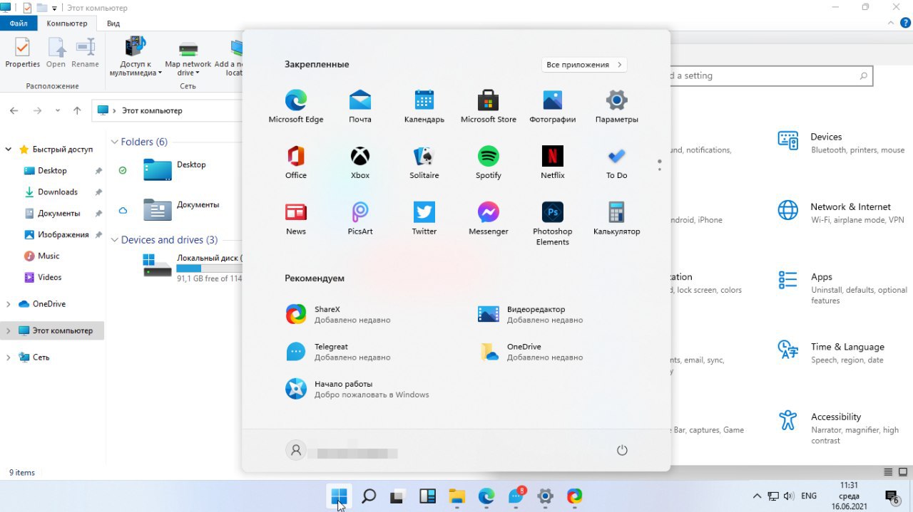This screenshot has width=913, height=512.
Task: Click Map network drive ribbon button
Action: click(x=188, y=58)
